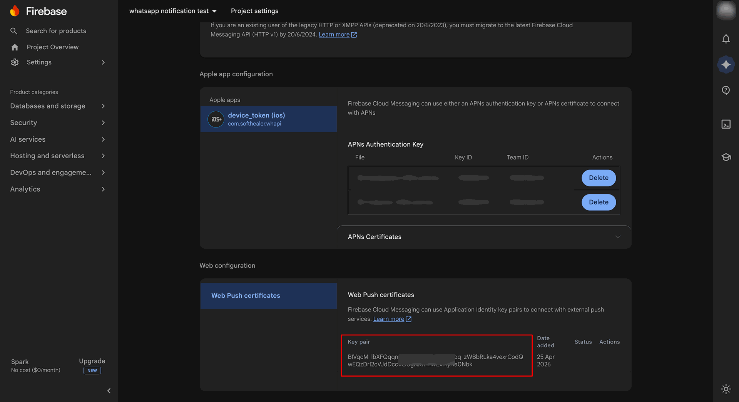Screen dimensions: 739x402
Task: Delete the second APNs authentication key
Action: click(x=599, y=202)
